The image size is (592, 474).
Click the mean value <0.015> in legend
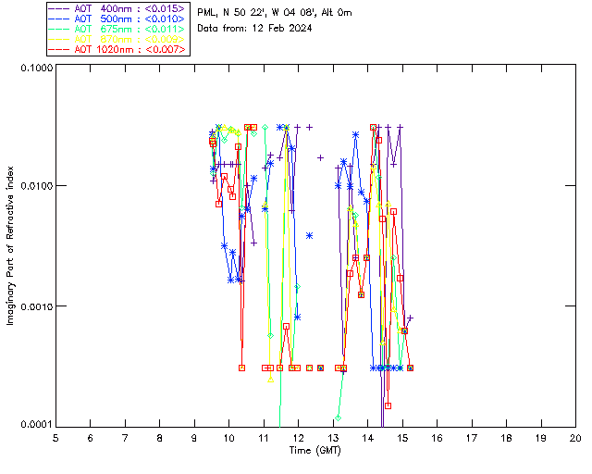165,8
